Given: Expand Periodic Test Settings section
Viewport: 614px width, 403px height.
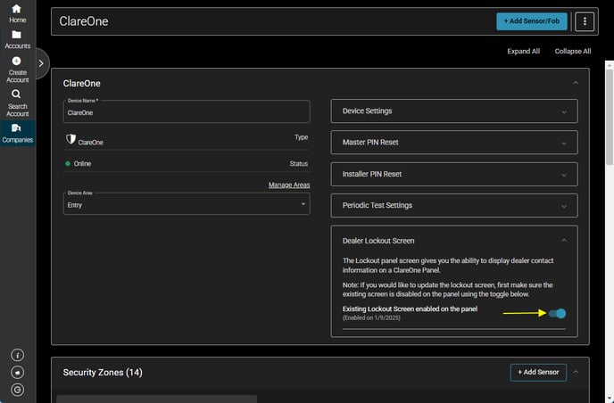Looking at the screenshot, I should (x=454, y=205).
